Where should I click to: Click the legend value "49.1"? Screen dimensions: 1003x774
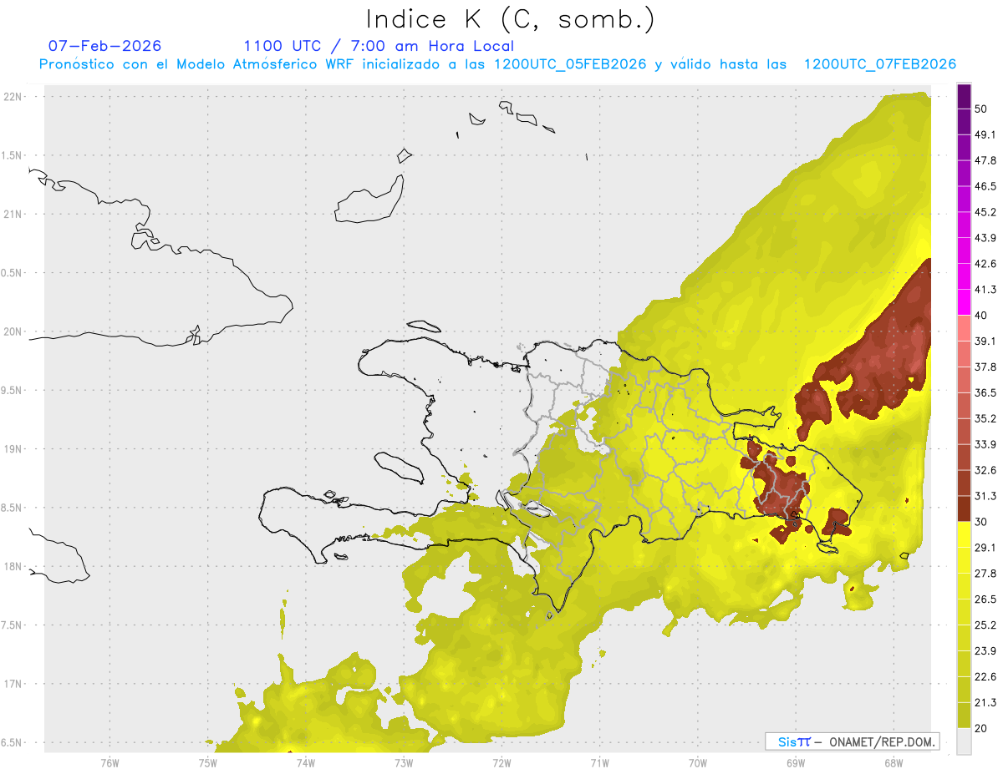point(985,134)
